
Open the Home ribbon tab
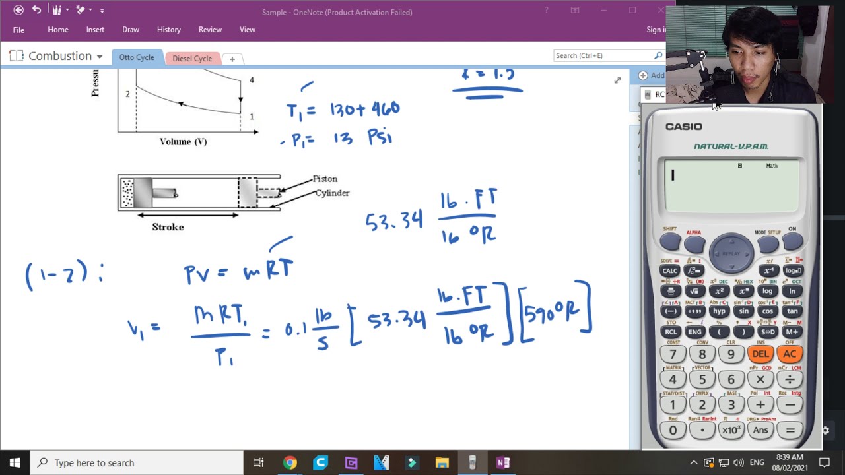(x=58, y=30)
